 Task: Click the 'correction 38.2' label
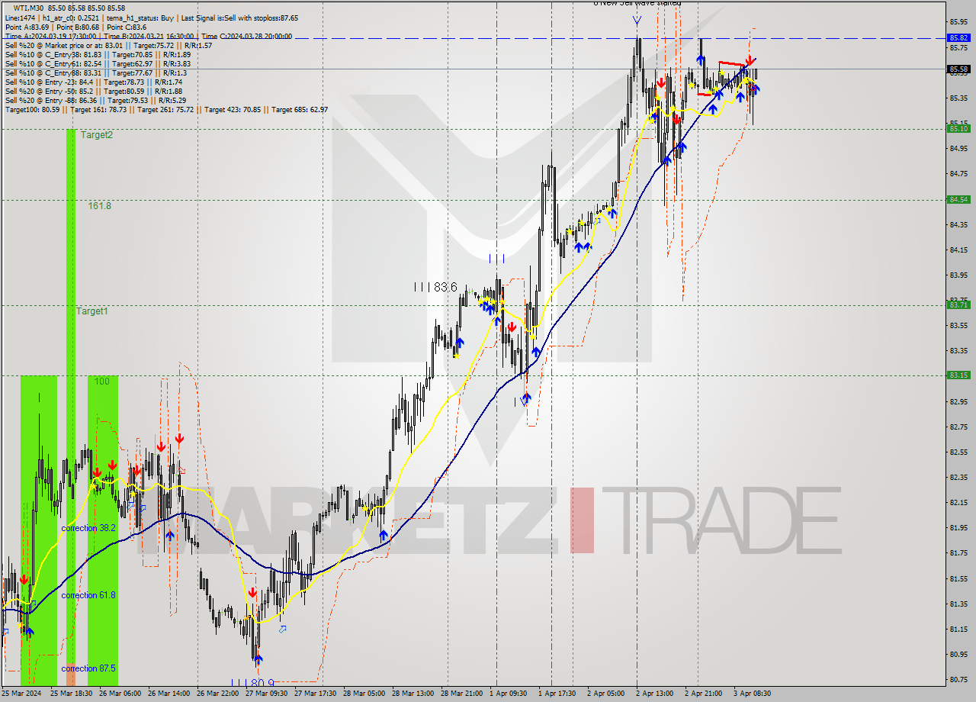click(x=88, y=528)
